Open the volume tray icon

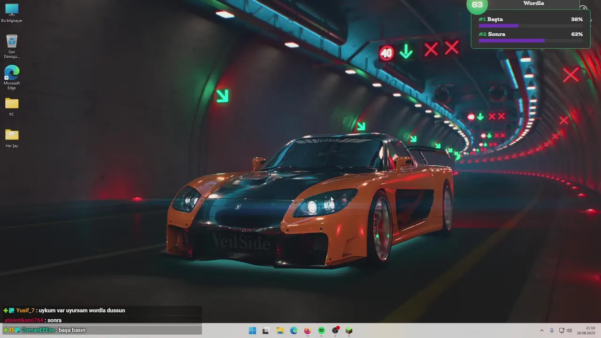click(570, 330)
